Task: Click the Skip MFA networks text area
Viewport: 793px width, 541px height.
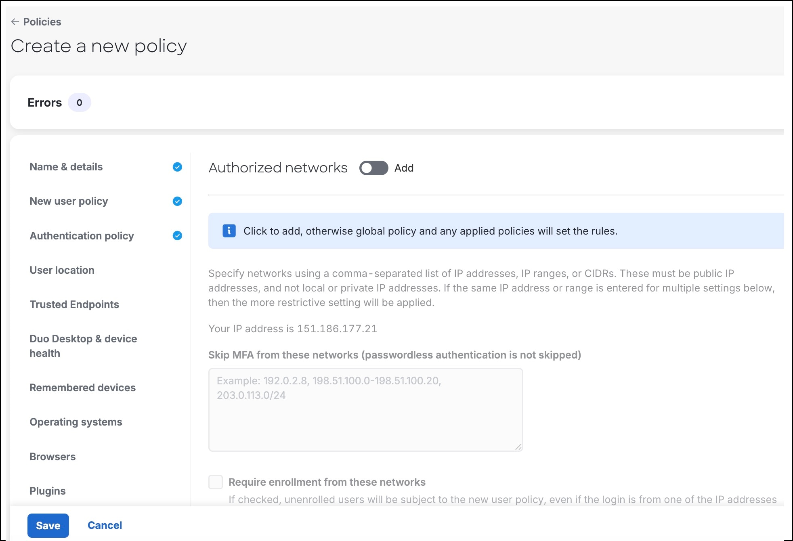Action: (x=365, y=409)
